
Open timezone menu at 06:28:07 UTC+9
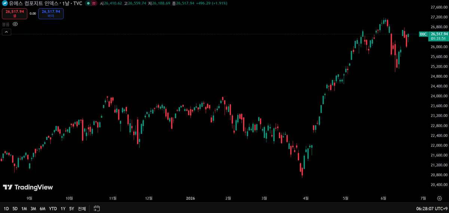(x=431, y=209)
